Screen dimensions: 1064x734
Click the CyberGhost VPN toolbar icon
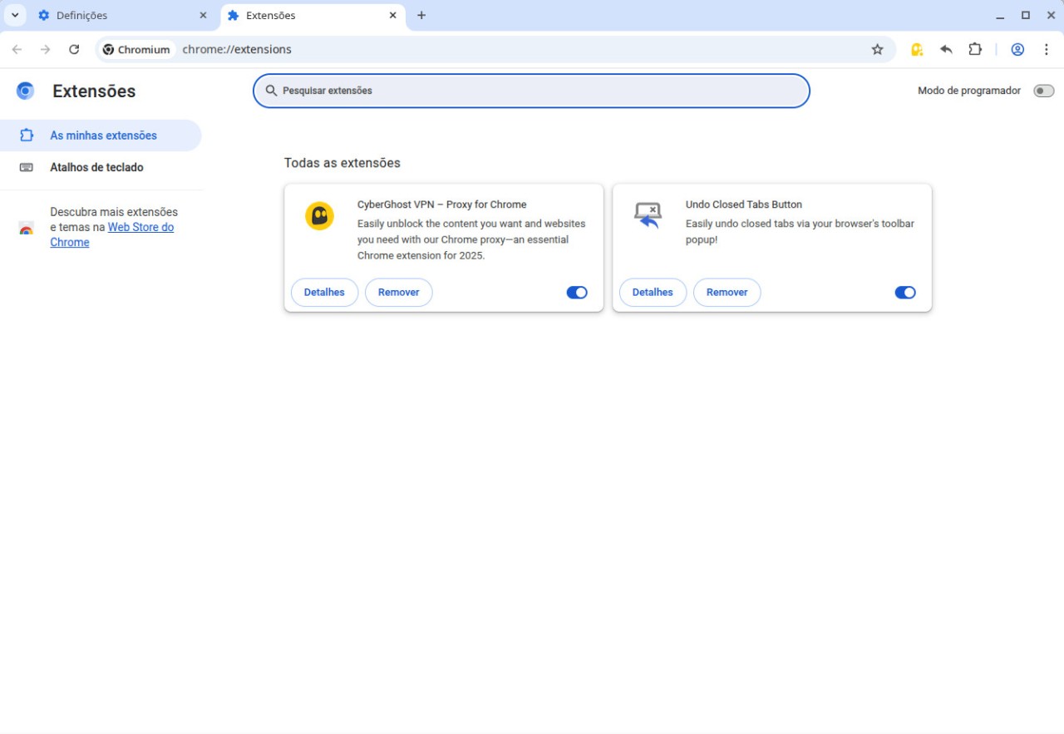(x=917, y=49)
